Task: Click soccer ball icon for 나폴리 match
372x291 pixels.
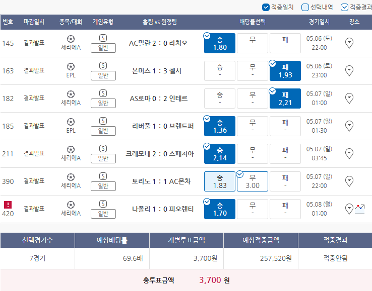Action: tap(71, 205)
